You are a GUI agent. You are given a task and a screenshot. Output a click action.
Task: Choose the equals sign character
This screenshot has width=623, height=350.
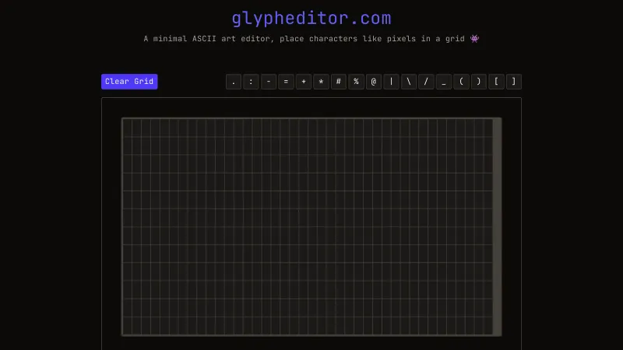point(286,82)
